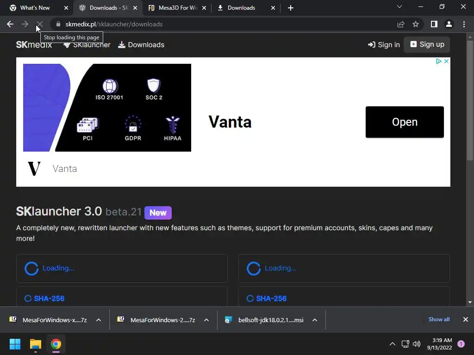474x355 pixels.
Task: Click the right Loading download button
Action: tap(344, 269)
